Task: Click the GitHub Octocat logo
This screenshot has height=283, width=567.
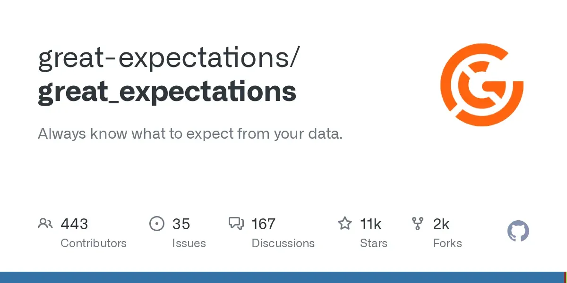Action: tap(518, 232)
